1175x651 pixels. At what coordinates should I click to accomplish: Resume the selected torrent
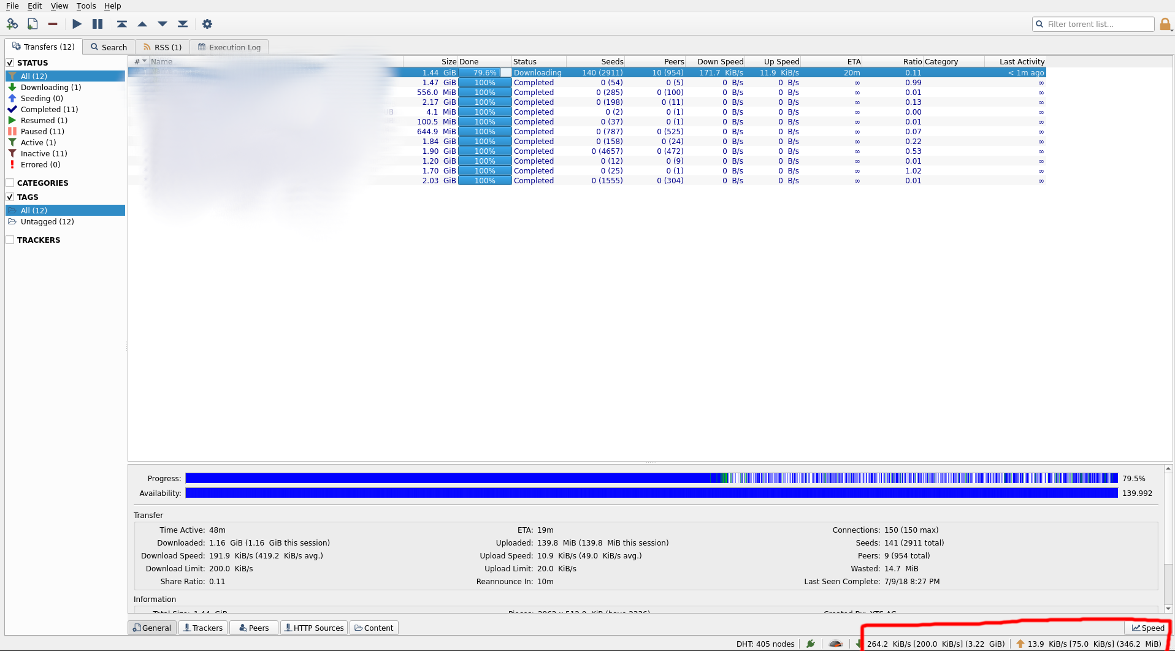pyautogui.click(x=77, y=24)
